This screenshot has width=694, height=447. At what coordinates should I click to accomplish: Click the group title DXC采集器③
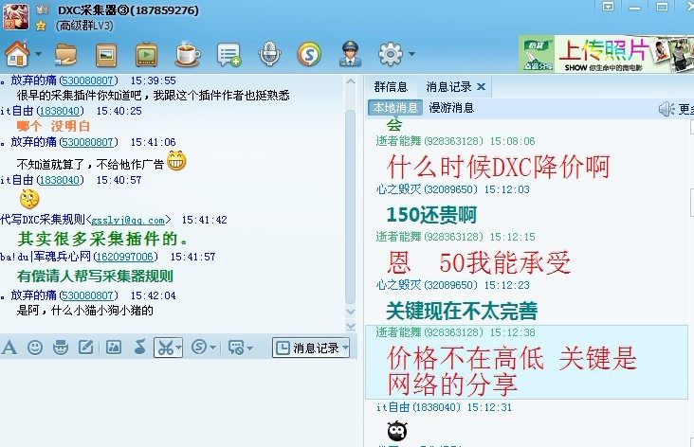pyautogui.click(x=128, y=9)
